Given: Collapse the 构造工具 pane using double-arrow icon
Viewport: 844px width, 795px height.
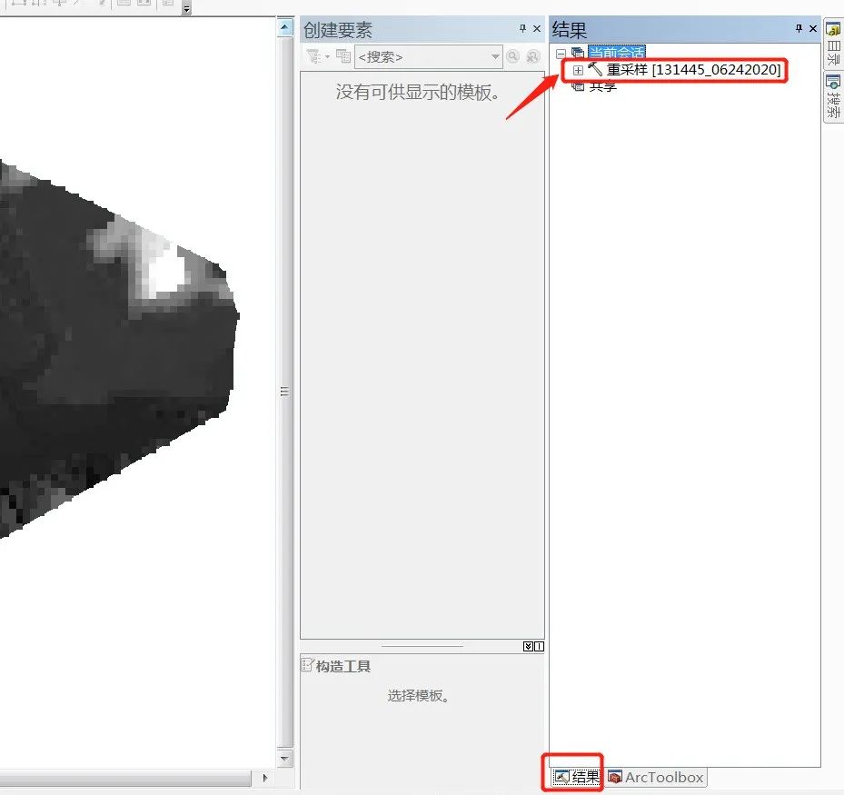Looking at the screenshot, I should (x=529, y=647).
